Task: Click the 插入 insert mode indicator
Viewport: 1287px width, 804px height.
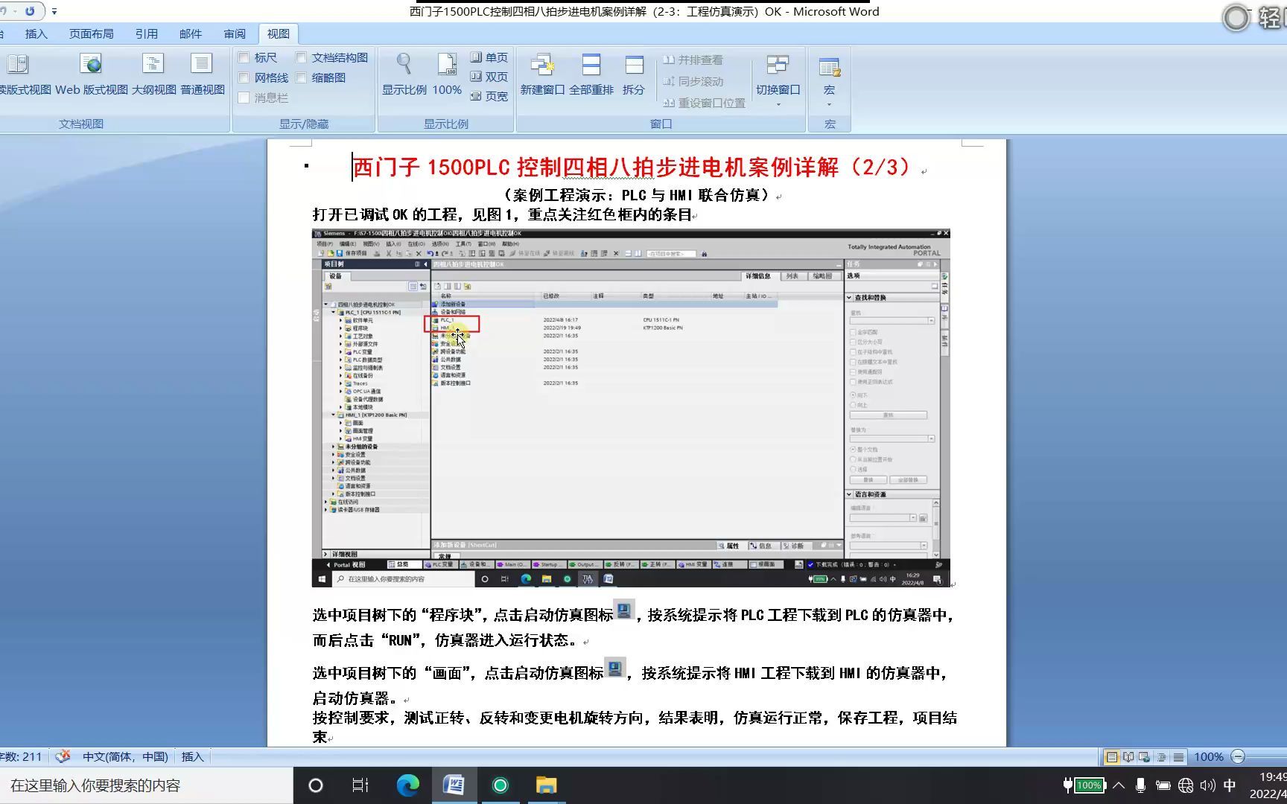Action: 192,756
